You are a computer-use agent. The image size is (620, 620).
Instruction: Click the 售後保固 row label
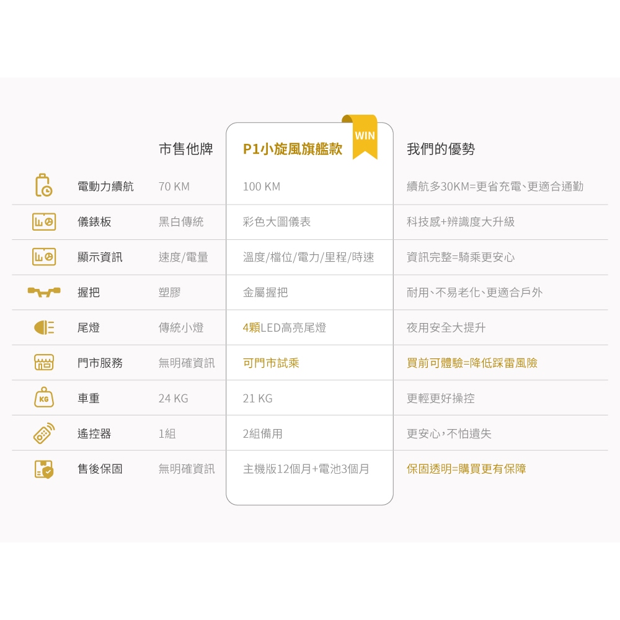click(x=100, y=469)
